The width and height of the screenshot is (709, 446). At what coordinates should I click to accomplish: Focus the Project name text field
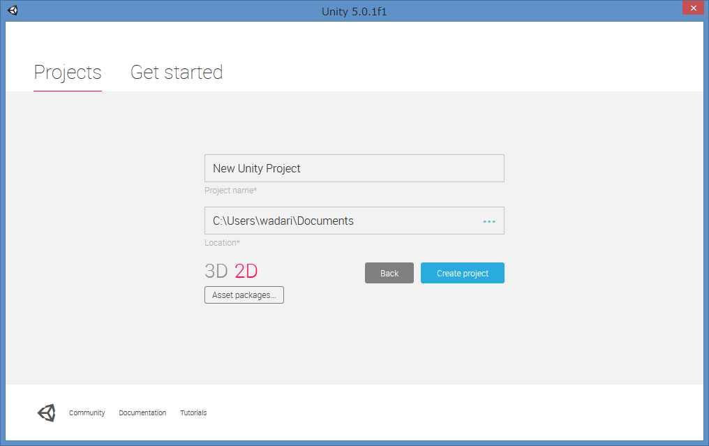(x=354, y=168)
